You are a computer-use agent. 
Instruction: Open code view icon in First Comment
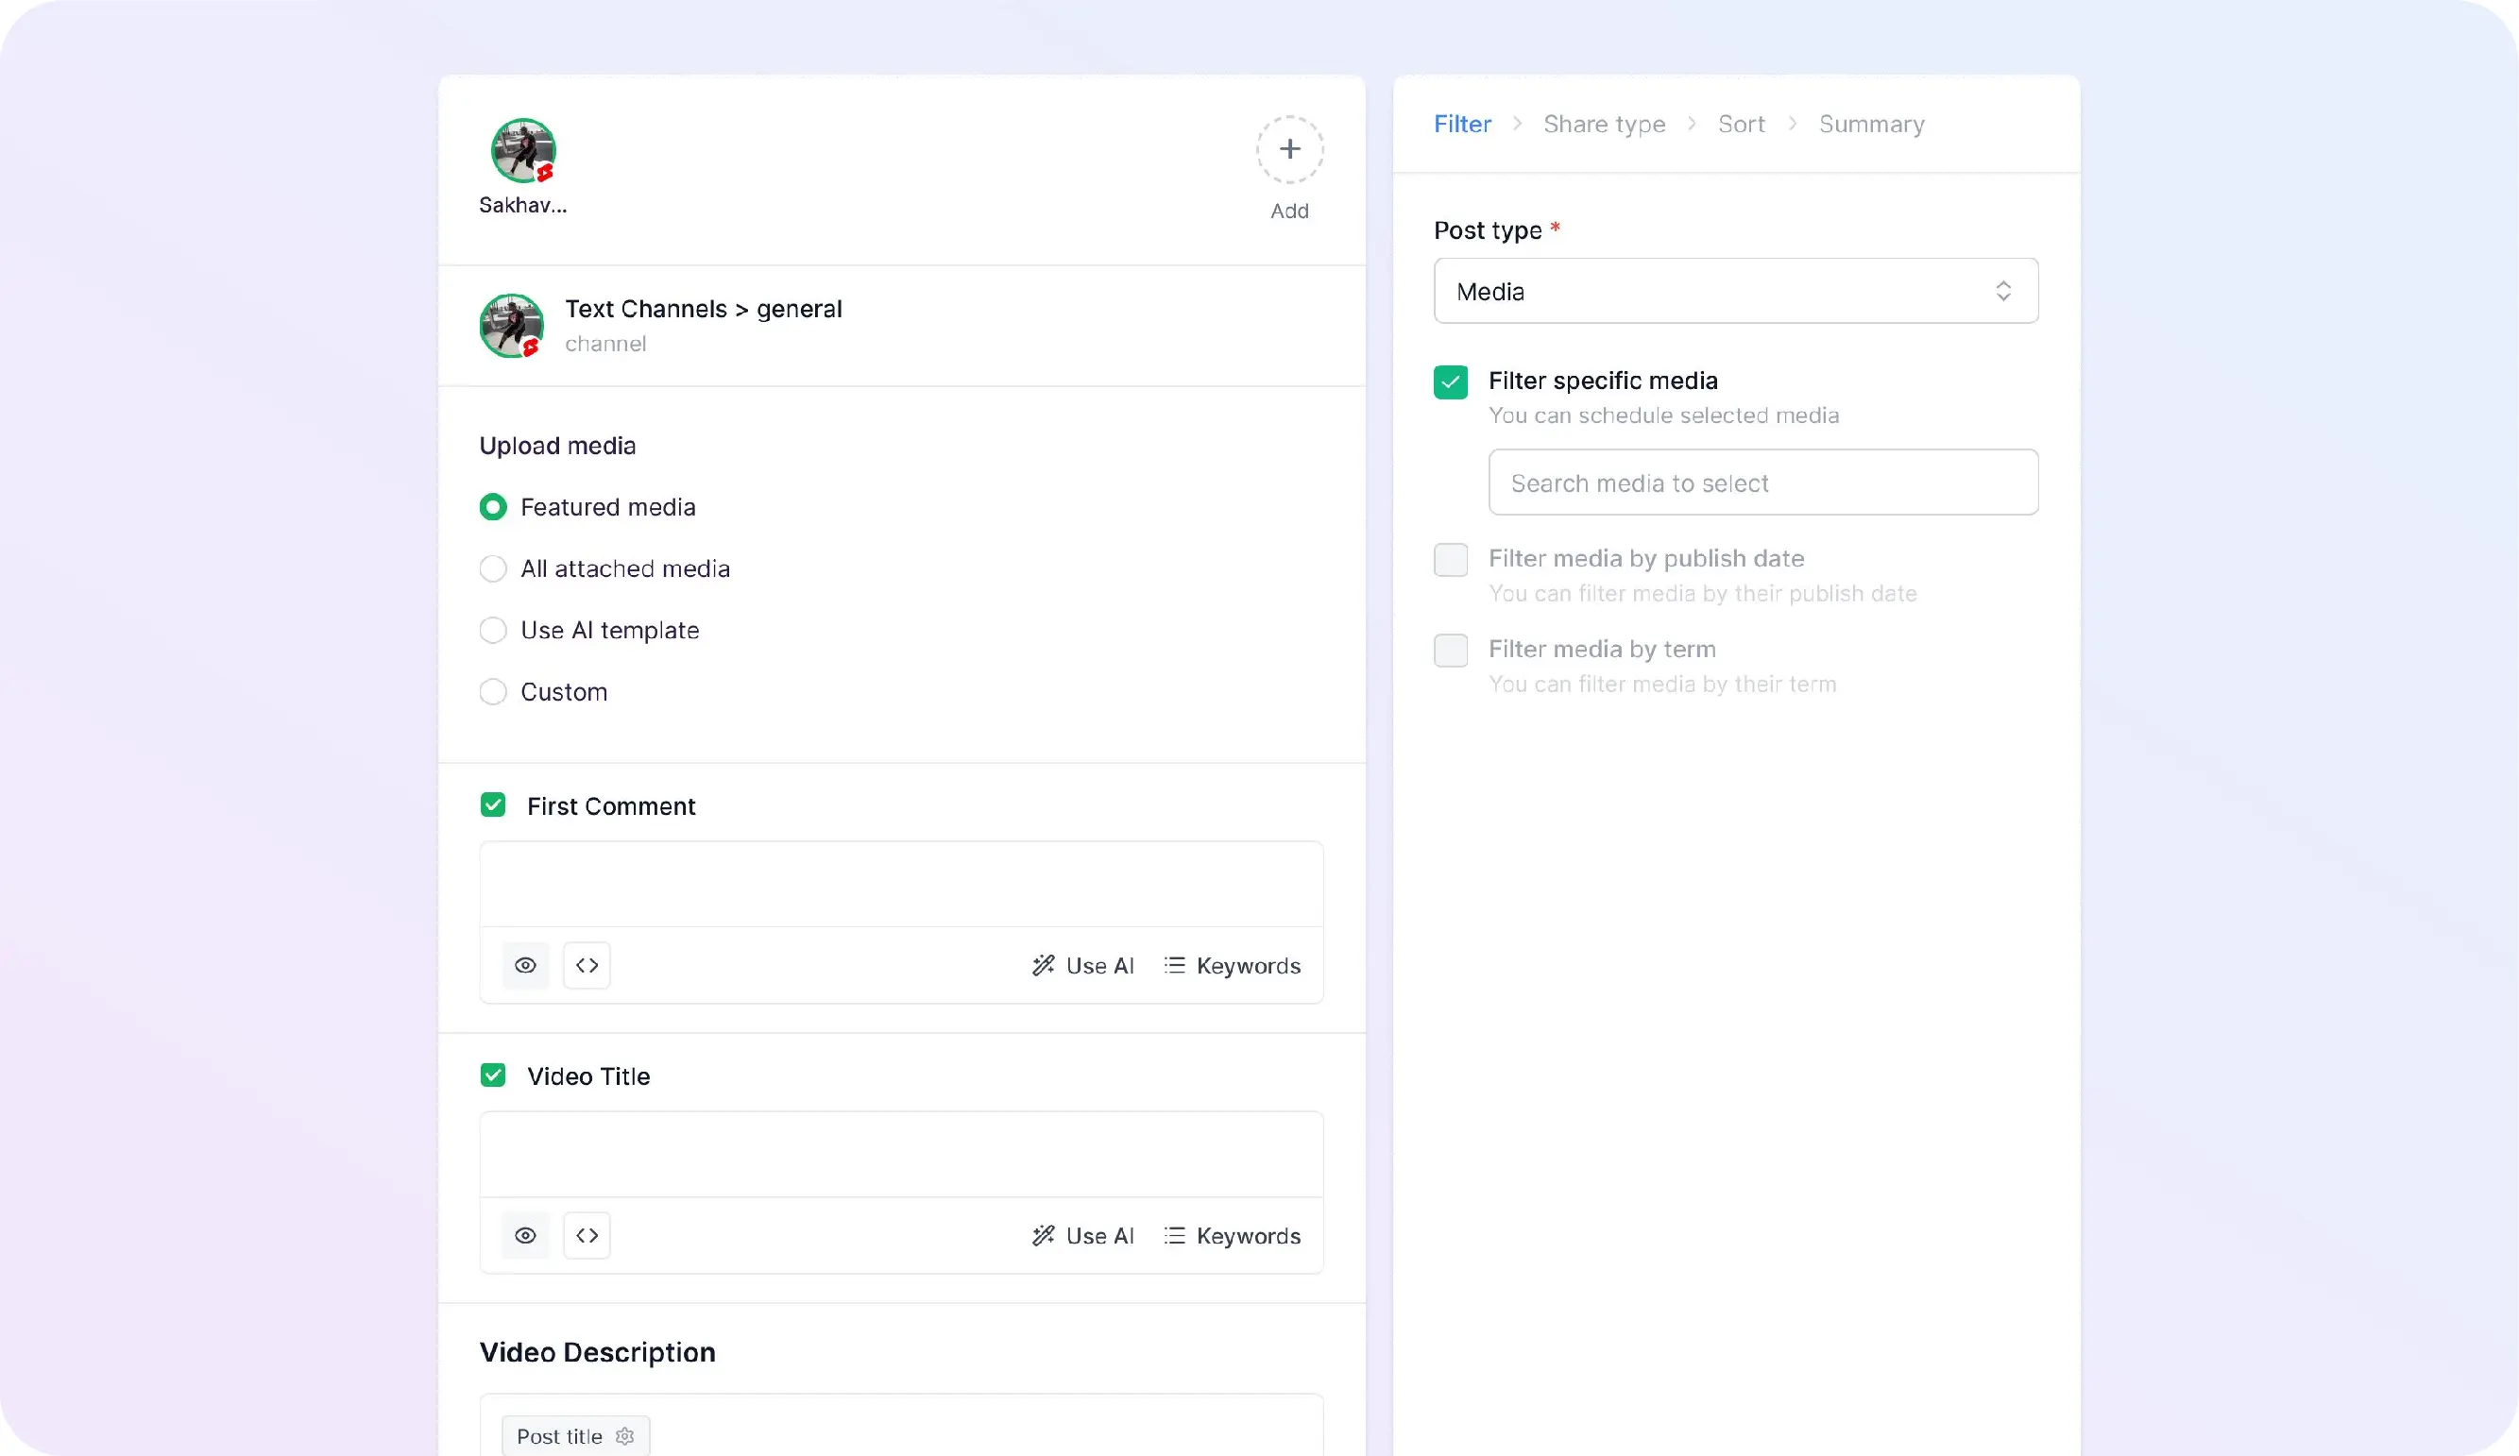(x=587, y=965)
